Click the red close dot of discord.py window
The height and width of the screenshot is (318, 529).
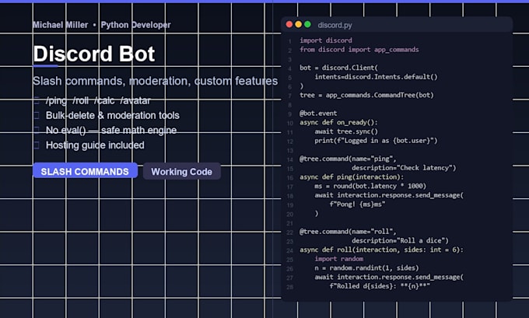[289, 25]
